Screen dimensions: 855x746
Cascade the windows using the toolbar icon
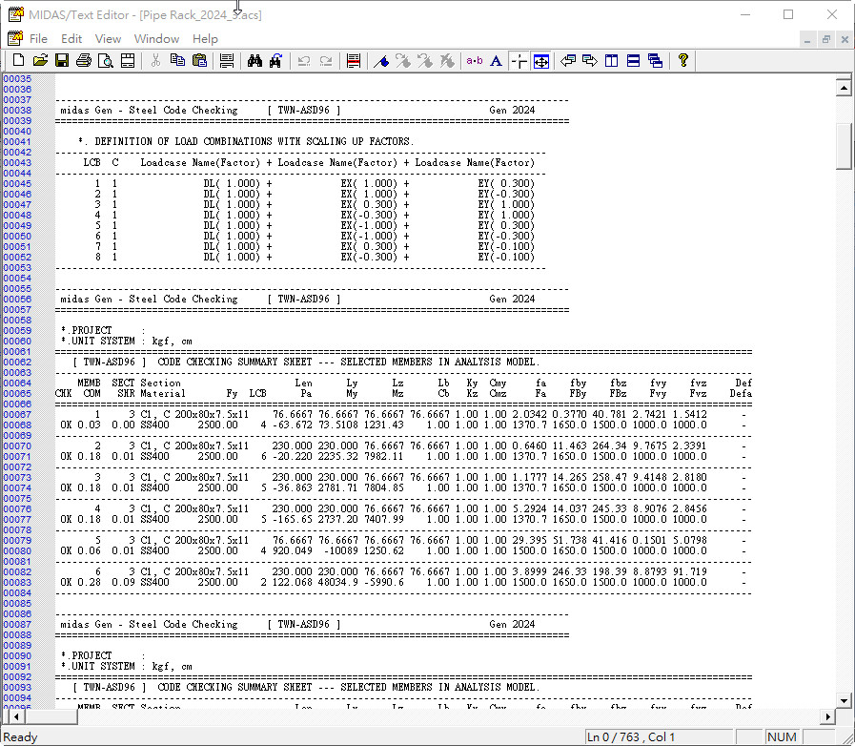(x=655, y=60)
